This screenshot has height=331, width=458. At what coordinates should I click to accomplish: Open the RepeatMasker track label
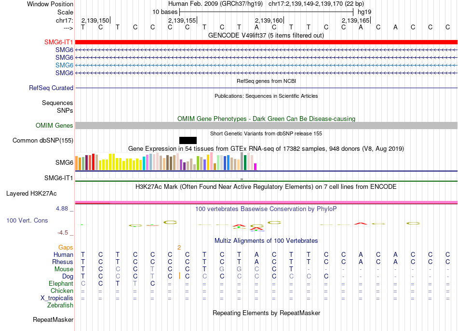click(53, 320)
